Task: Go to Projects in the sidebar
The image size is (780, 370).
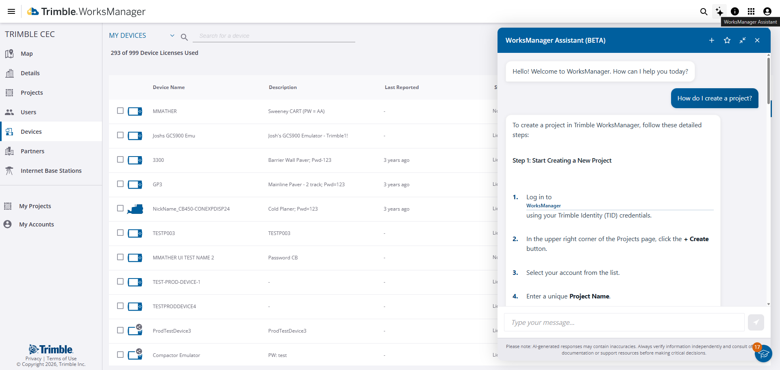Action: (x=51, y=93)
